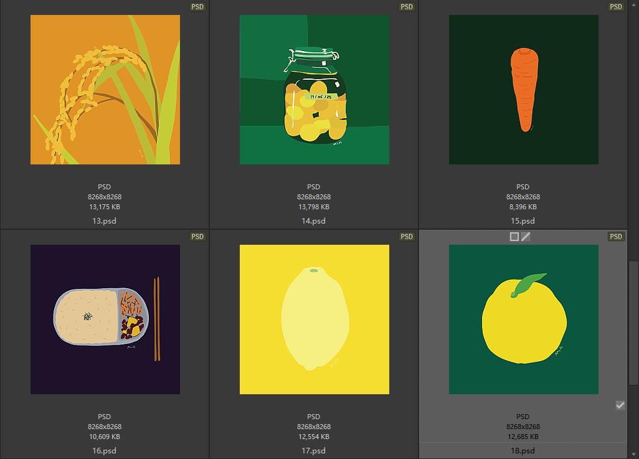Click the PSD badge on 13.psd tile
Viewport: 639px width, 459px height.
click(x=197, y=6)
